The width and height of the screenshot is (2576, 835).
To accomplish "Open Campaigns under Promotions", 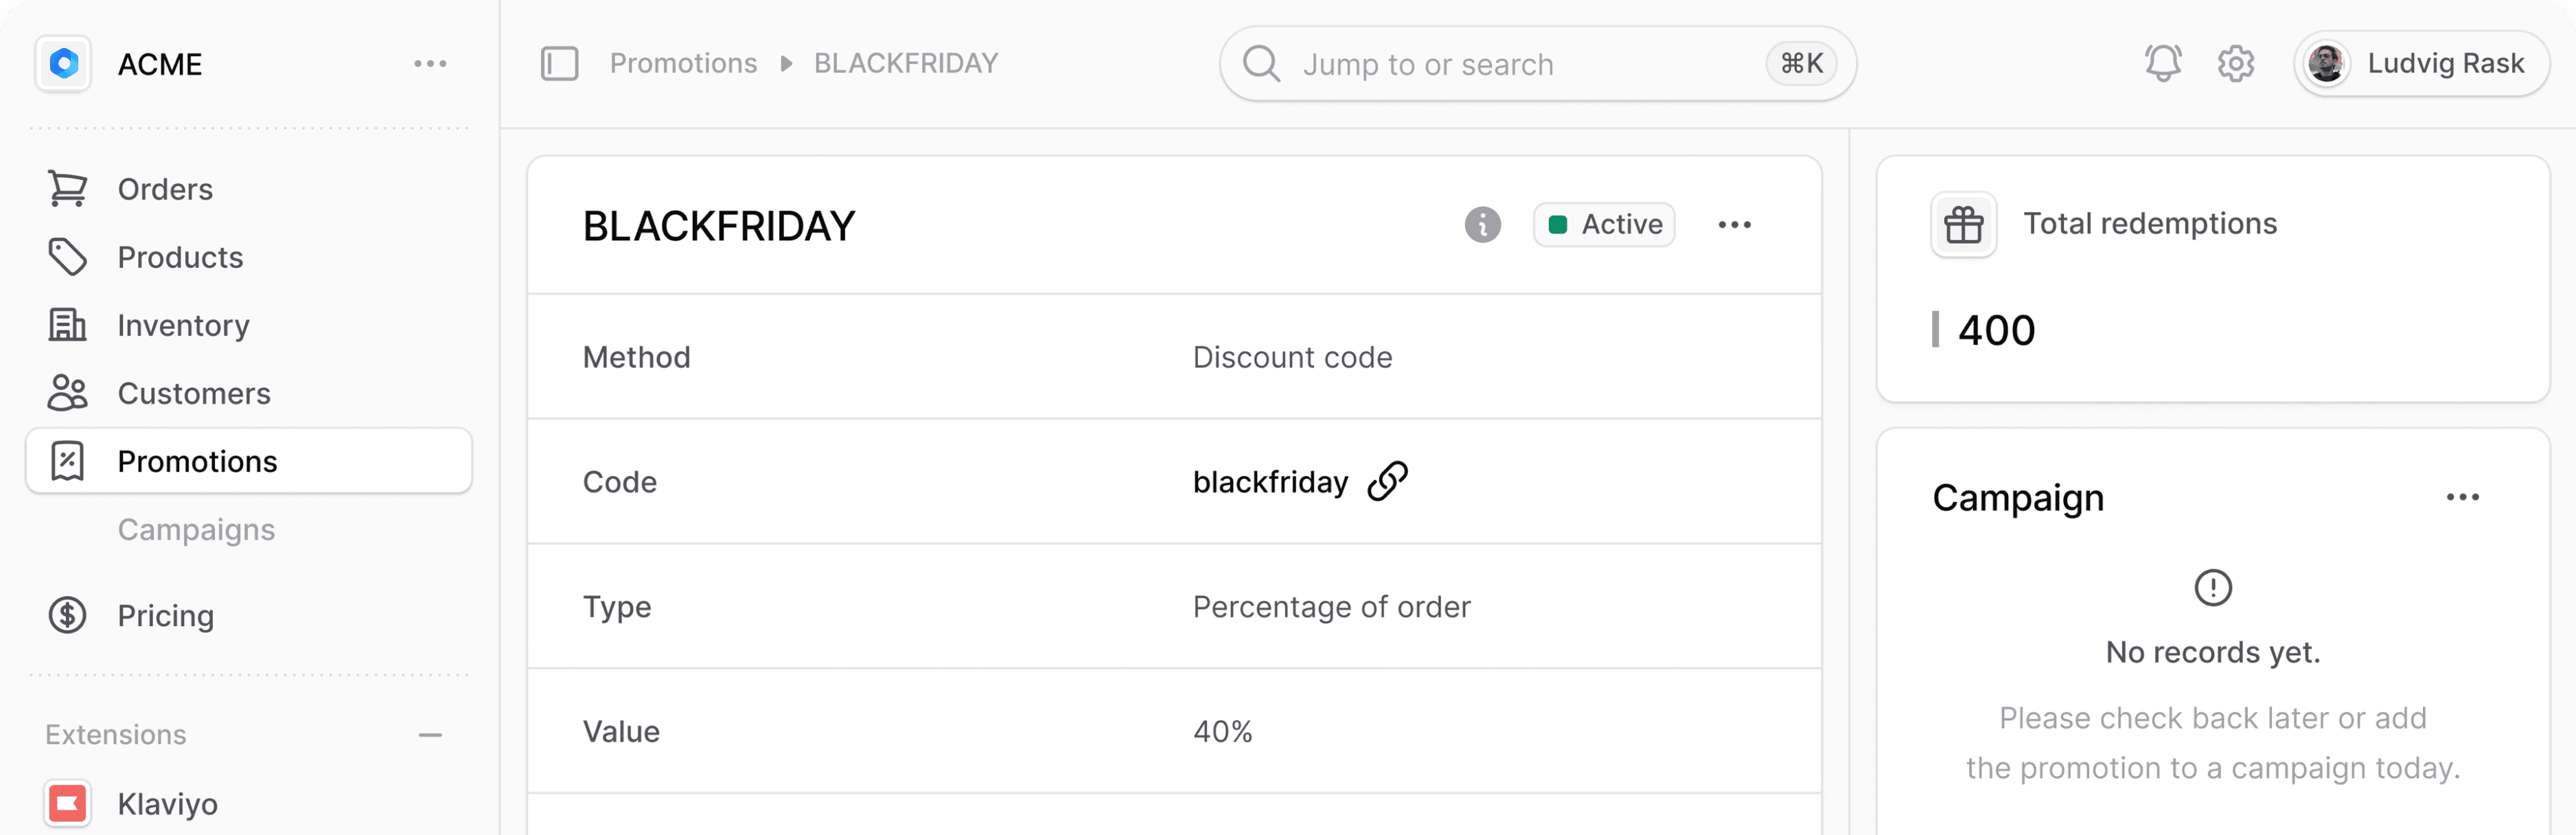I will coord(196,529).
